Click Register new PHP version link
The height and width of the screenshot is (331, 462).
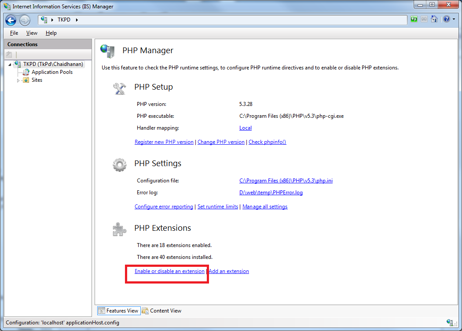tap(164, 142)
